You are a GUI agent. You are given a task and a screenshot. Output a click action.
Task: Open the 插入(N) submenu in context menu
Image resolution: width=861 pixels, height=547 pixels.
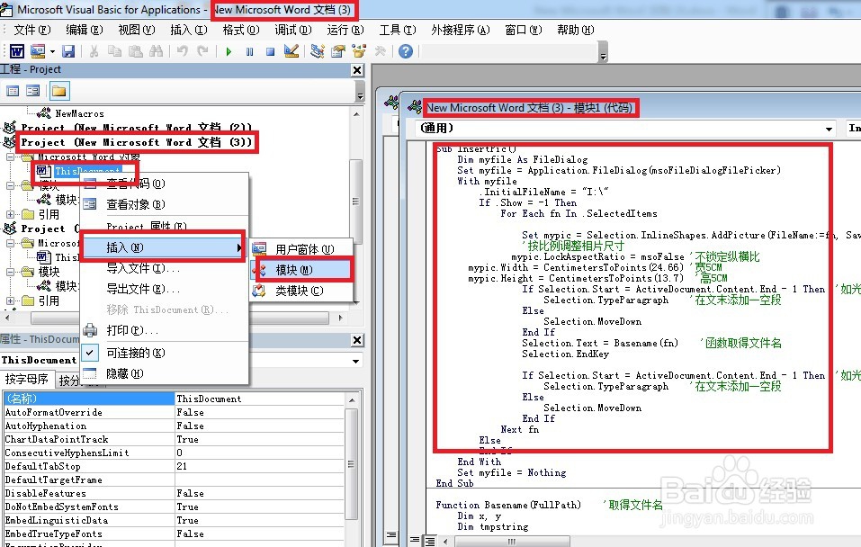(x=164, y=247)
